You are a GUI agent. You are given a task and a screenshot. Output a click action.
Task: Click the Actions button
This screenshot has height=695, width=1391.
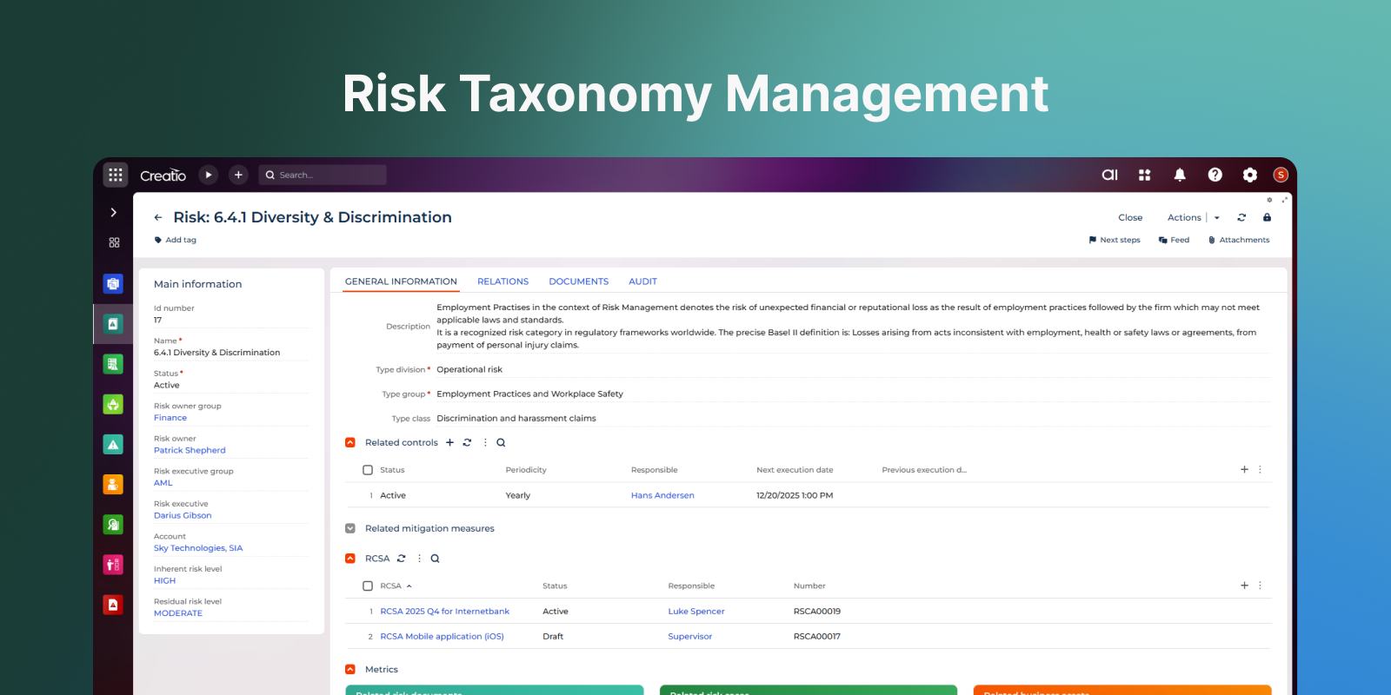(1184, 217)
